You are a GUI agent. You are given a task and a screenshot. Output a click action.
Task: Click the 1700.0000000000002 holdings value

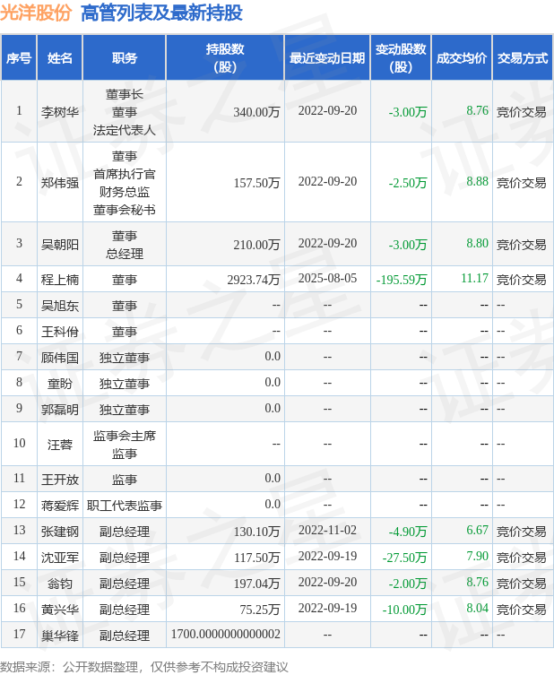226,634
